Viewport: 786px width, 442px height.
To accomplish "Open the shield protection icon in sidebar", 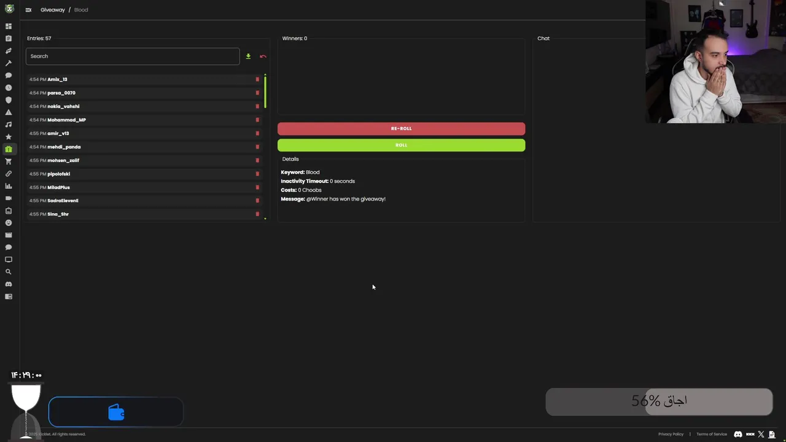I will tap(9, 100).
